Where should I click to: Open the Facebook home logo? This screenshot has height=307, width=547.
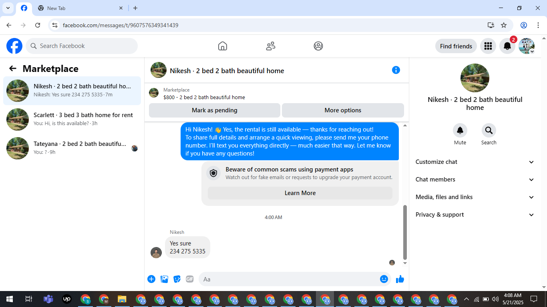point(14,46)
